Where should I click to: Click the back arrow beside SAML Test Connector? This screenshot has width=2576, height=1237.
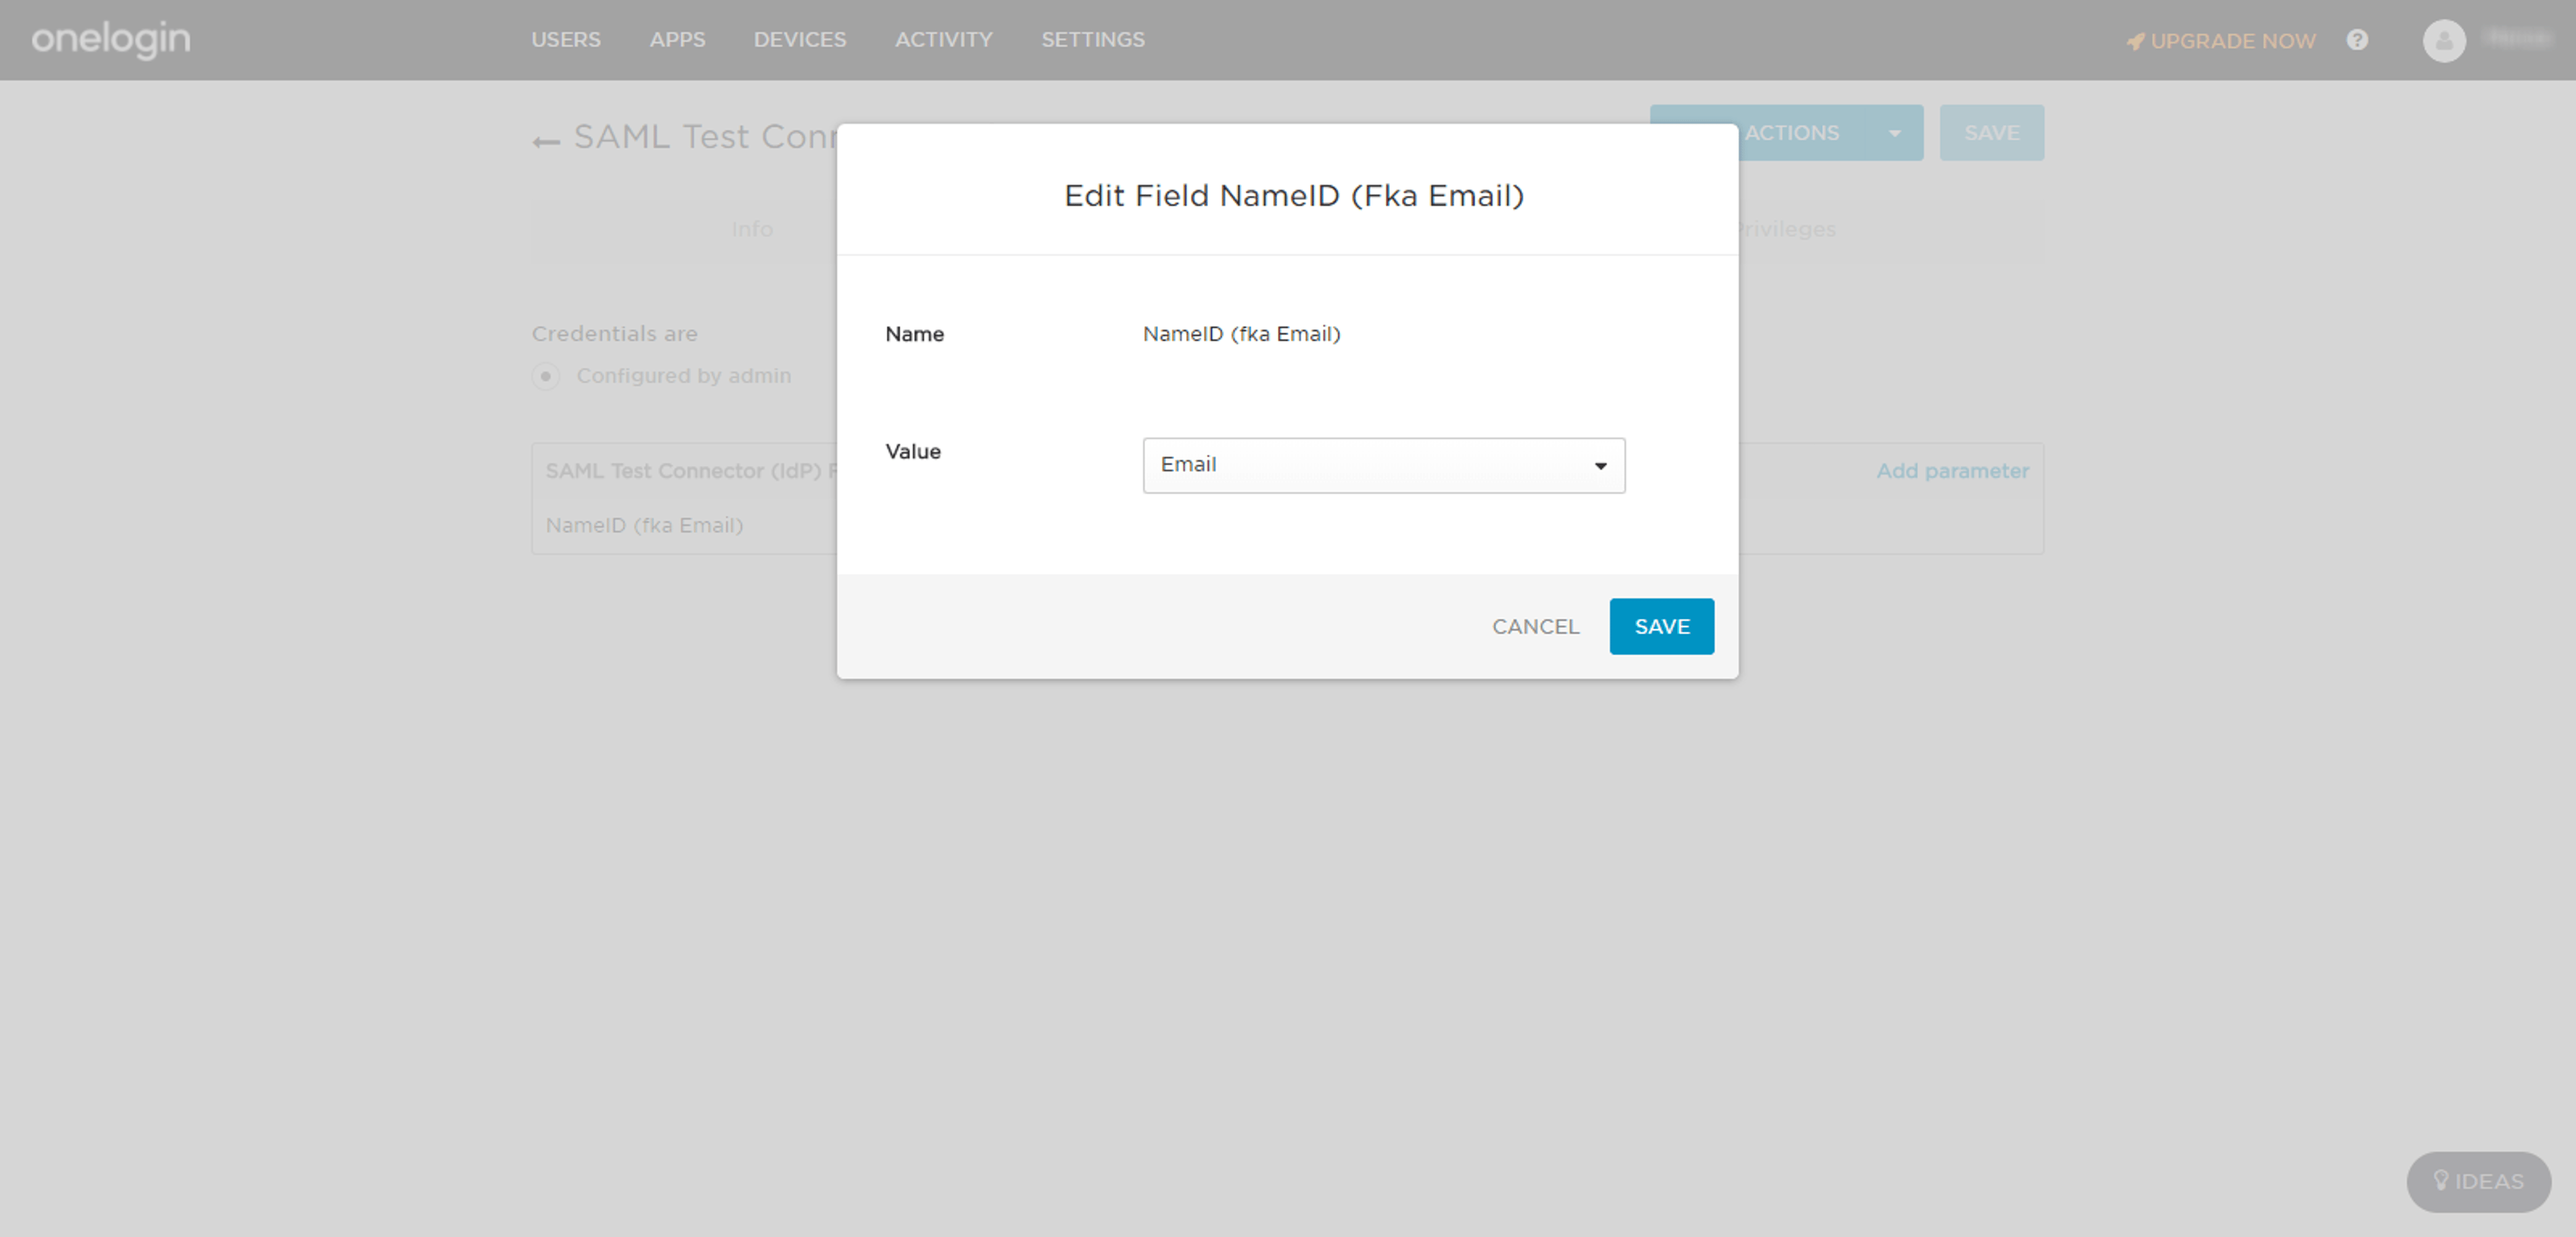[546, 142]
